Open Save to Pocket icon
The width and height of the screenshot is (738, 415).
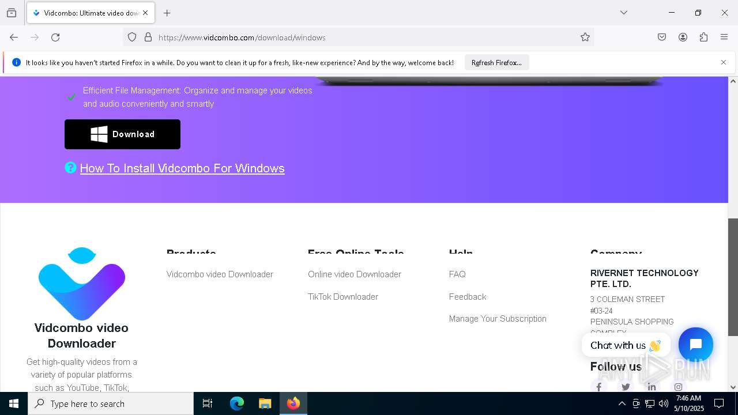point(662,37)
